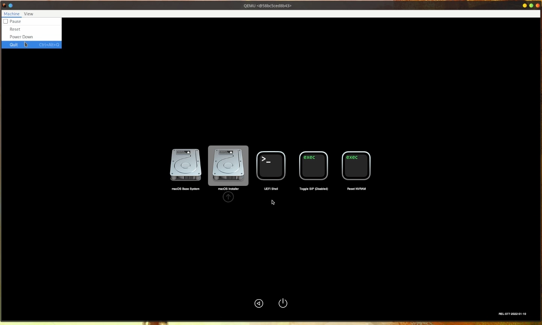Screen dimensions: 542x325
Task: Choose Power Down from the Machine menu
Action: pyautogui.click(x=31, y=37)
